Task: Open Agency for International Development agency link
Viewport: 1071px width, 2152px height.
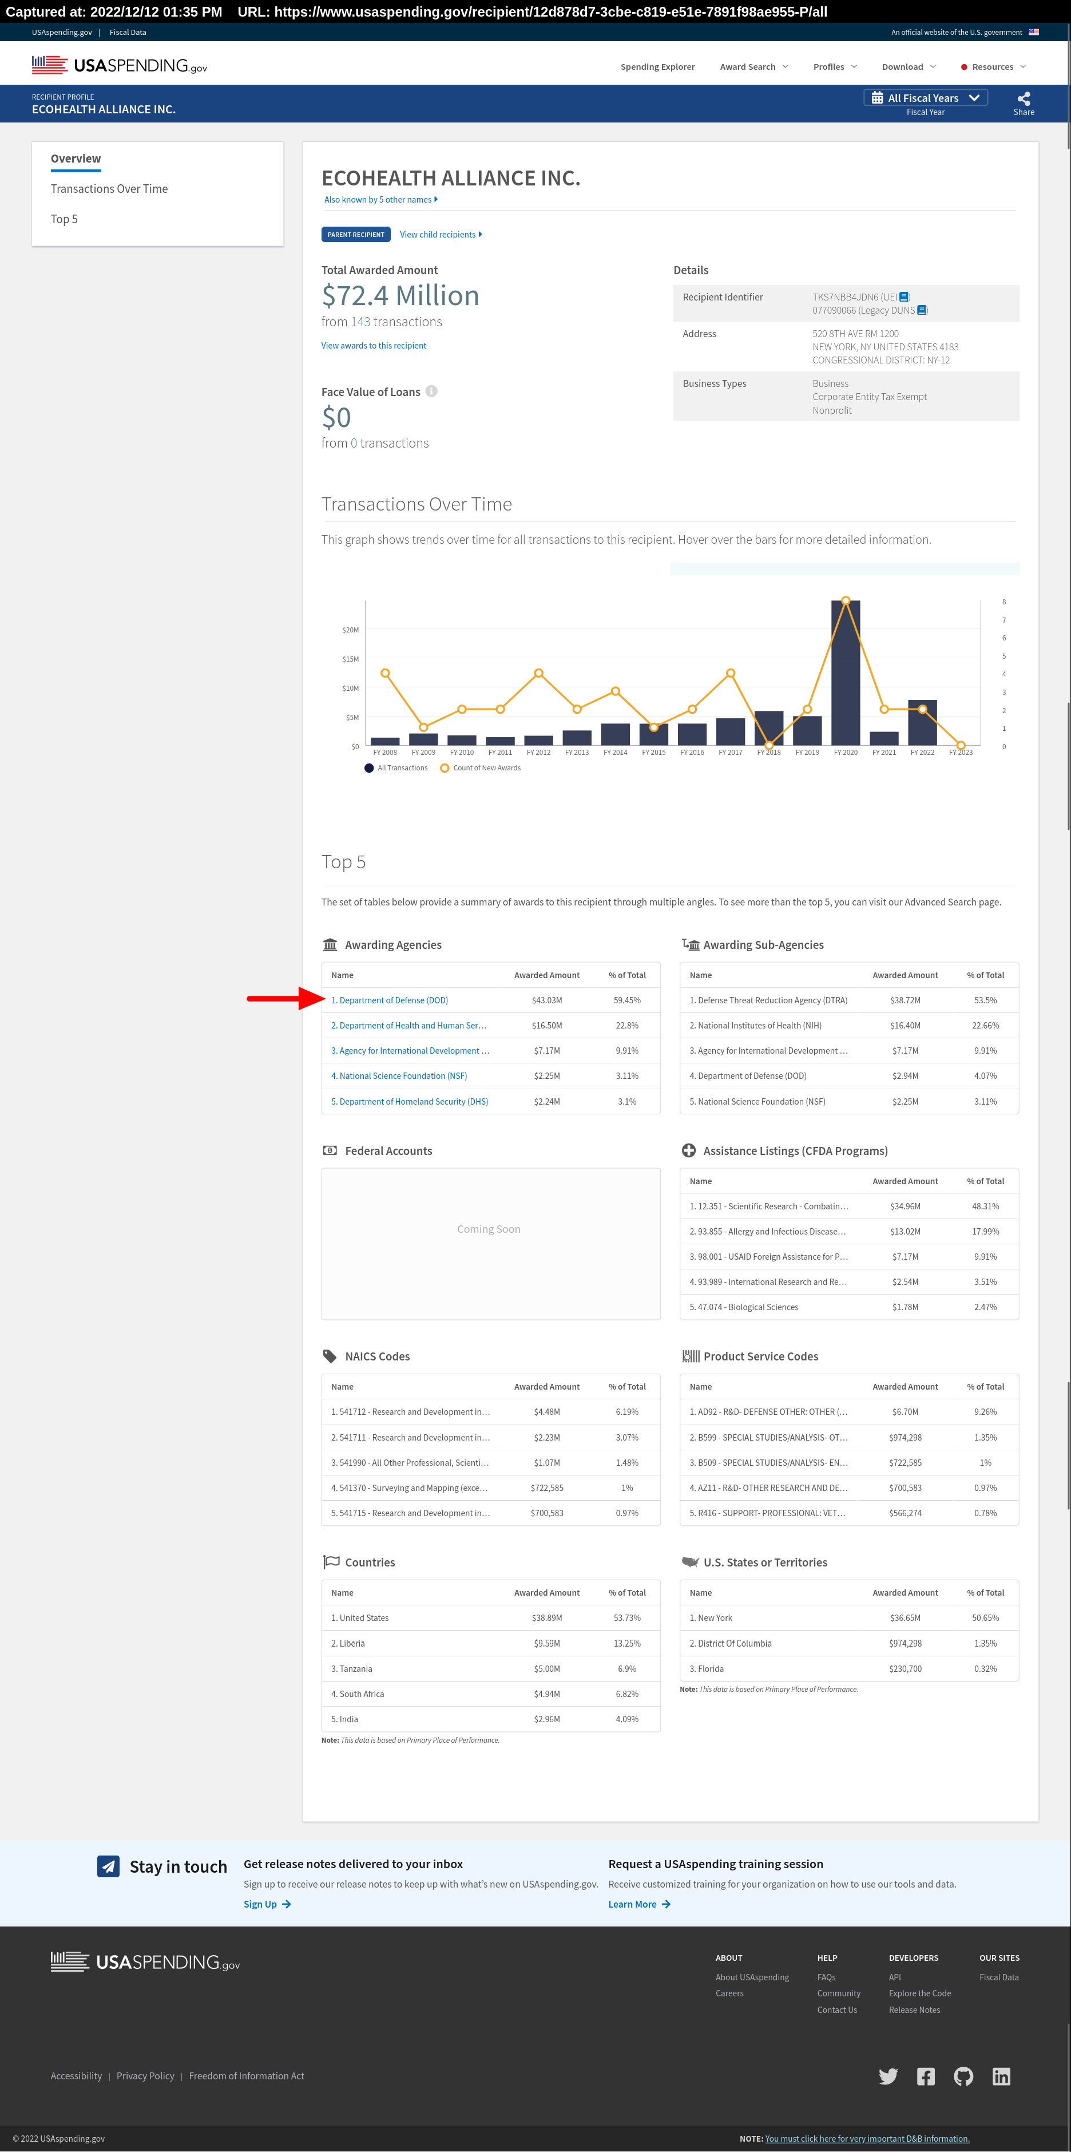Action: [x=410, y=1050]
